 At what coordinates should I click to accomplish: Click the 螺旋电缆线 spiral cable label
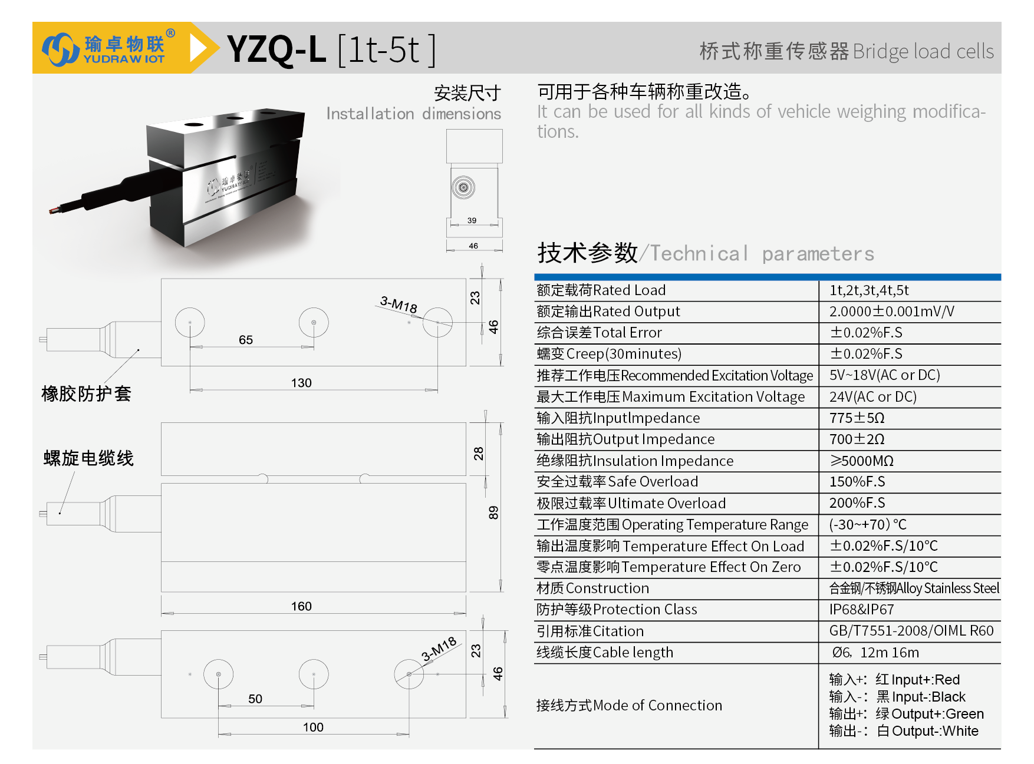[88, 458]
